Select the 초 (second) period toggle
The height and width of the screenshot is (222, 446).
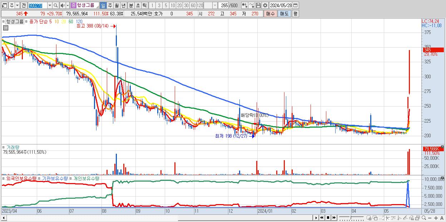138,5
